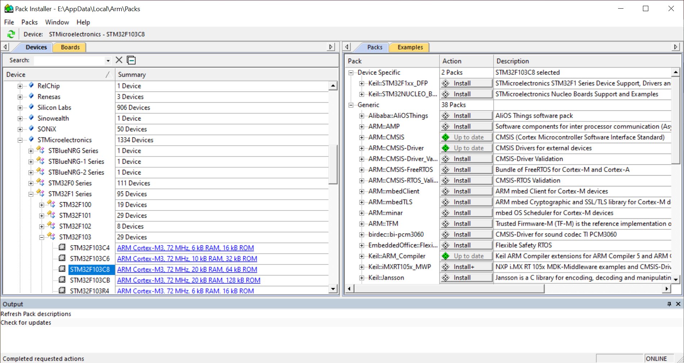Click in the device Search input field
Image resolution: width=684 pixels, height=363 pixels.
pyautogui.click(x=69, y=60)
